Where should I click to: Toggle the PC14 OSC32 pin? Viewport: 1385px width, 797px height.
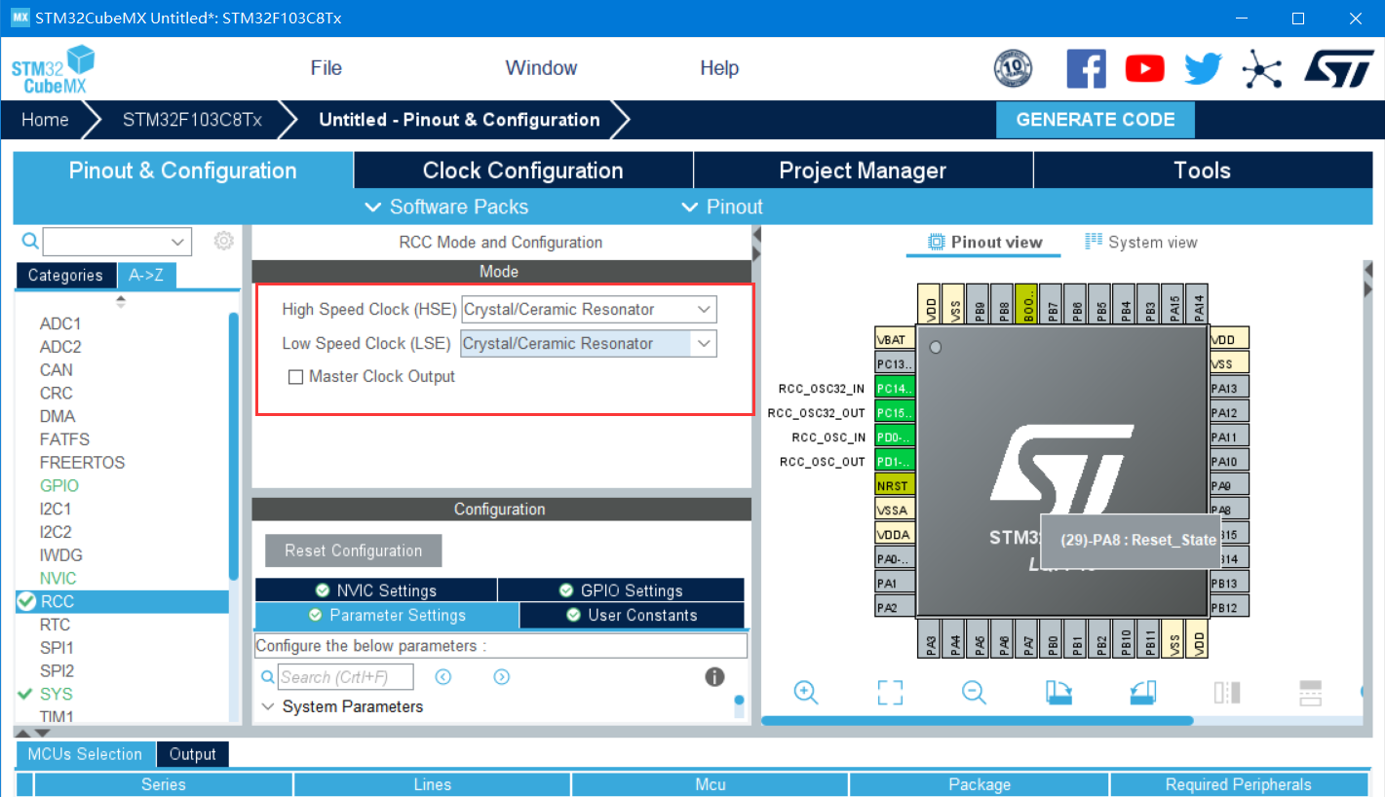[895, 388]
